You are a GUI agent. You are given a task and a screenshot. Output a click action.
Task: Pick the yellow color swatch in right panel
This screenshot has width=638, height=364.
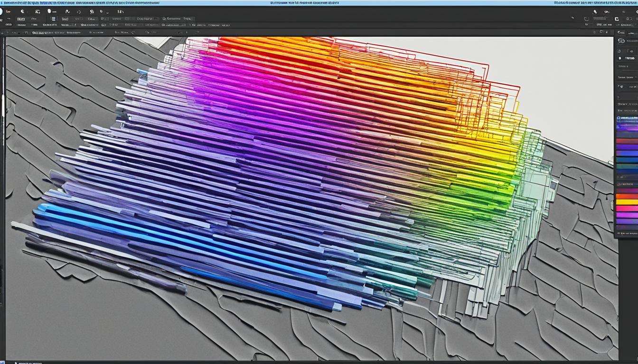pyautogui.click(x=627, y=202)
